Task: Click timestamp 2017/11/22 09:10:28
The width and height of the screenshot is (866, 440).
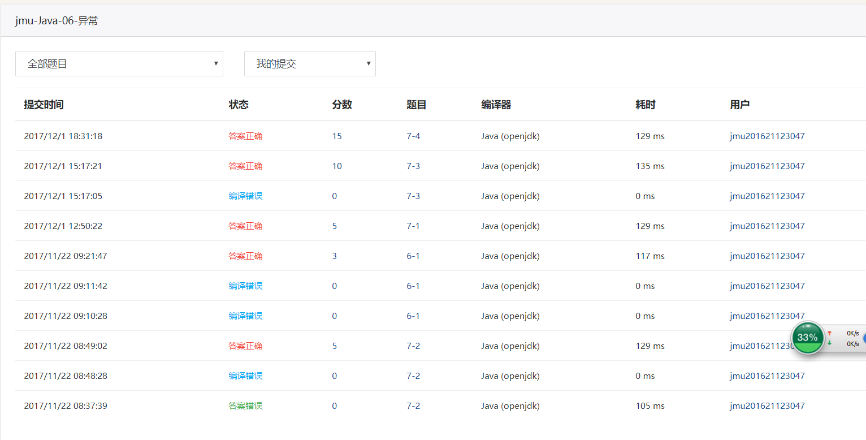Action: pyautogui.click(x=66, y=316)
